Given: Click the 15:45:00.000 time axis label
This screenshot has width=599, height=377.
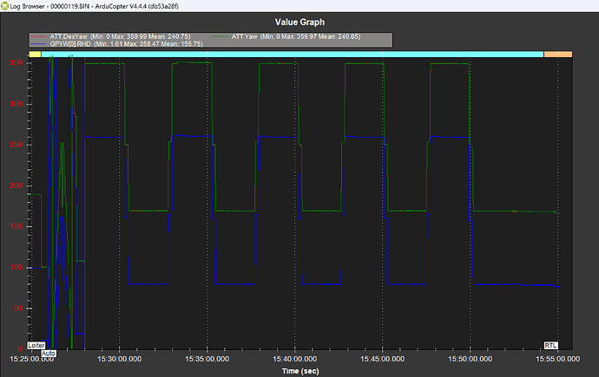Looking at the screenshot, I should (x=382, y=359).
